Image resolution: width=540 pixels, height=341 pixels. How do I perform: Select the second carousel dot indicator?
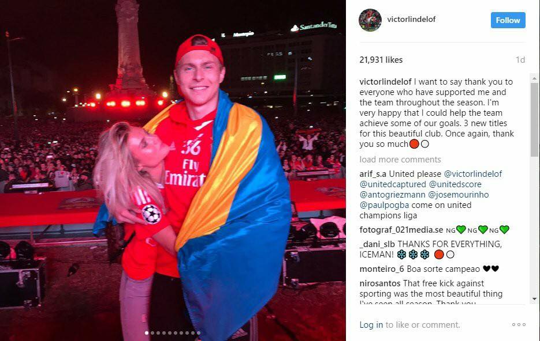(152, 333)
